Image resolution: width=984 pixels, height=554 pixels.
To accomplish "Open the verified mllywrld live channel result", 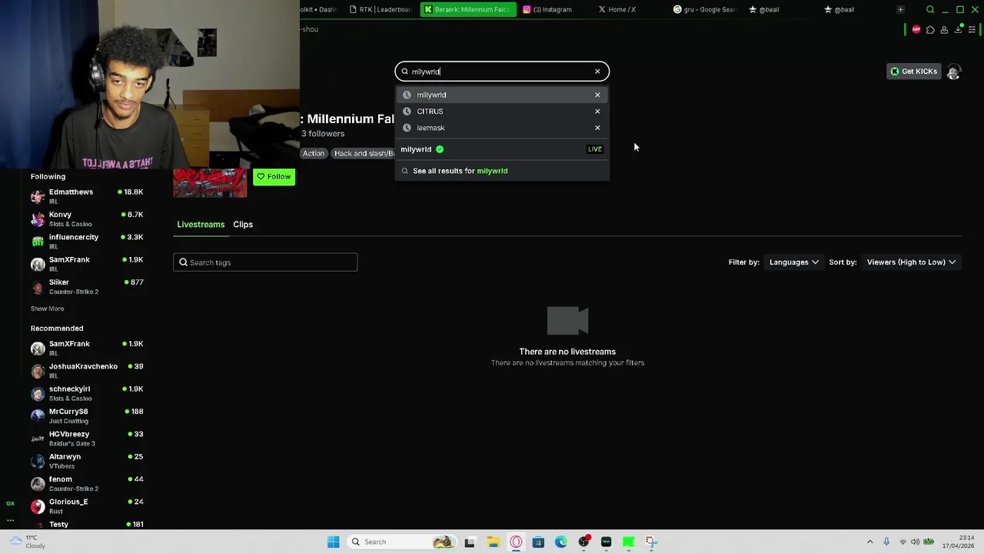I will tap(502, 149).
